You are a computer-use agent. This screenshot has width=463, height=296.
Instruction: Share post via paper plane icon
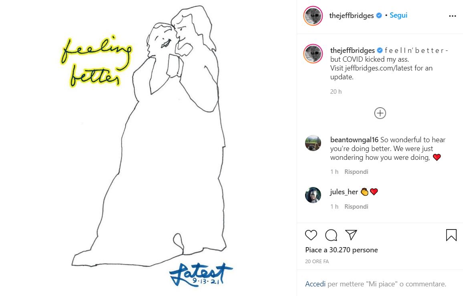(351, 235)
